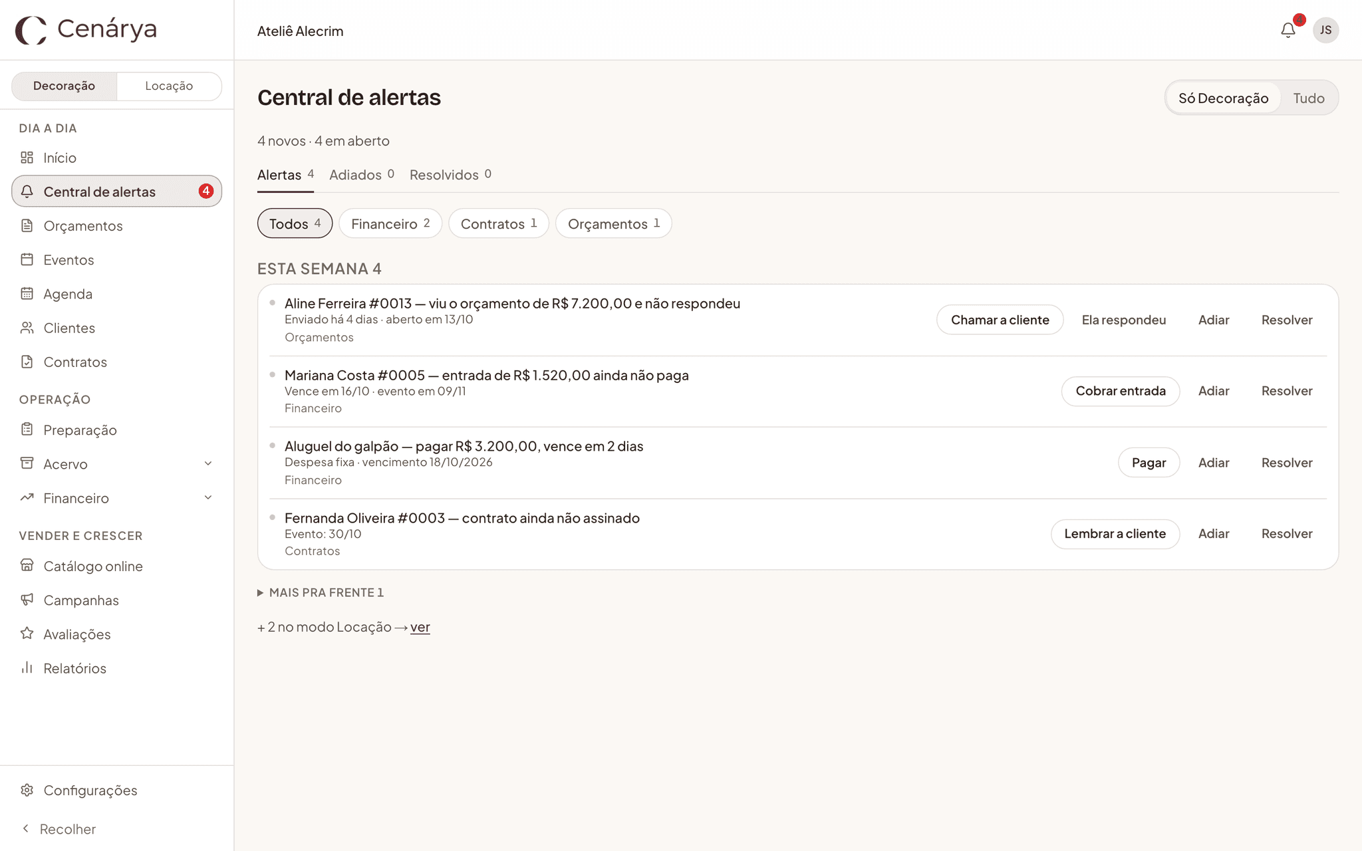Viewport: 1362px width, 851px height.
Task: Click the Clientes people icon
Action: click(27, 328)
